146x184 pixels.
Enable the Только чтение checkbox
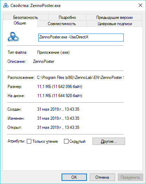pyautogui.click(x=29, y=141)
